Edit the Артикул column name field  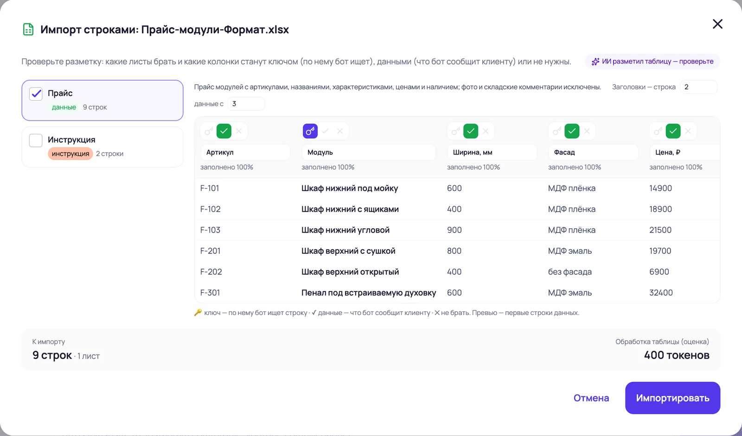[245, 152]
